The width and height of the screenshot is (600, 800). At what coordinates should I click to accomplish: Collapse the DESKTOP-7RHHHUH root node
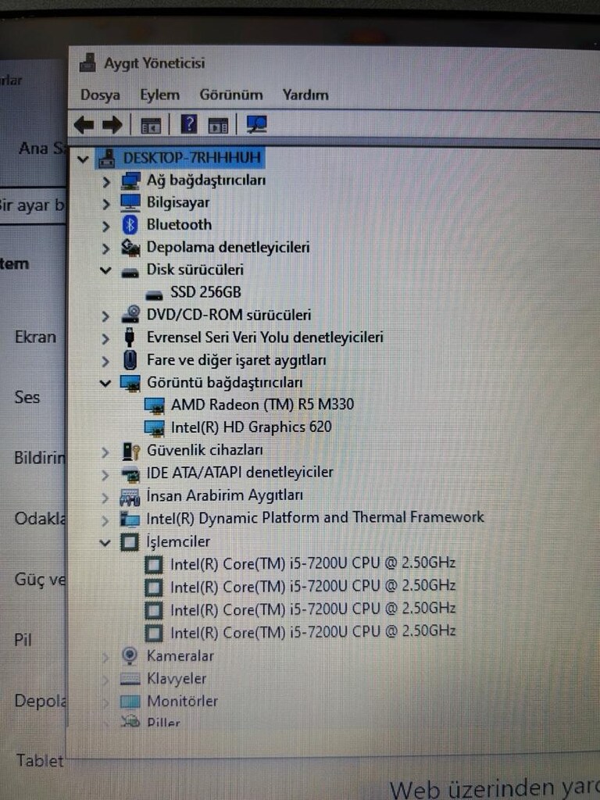(x=83, y=159)
